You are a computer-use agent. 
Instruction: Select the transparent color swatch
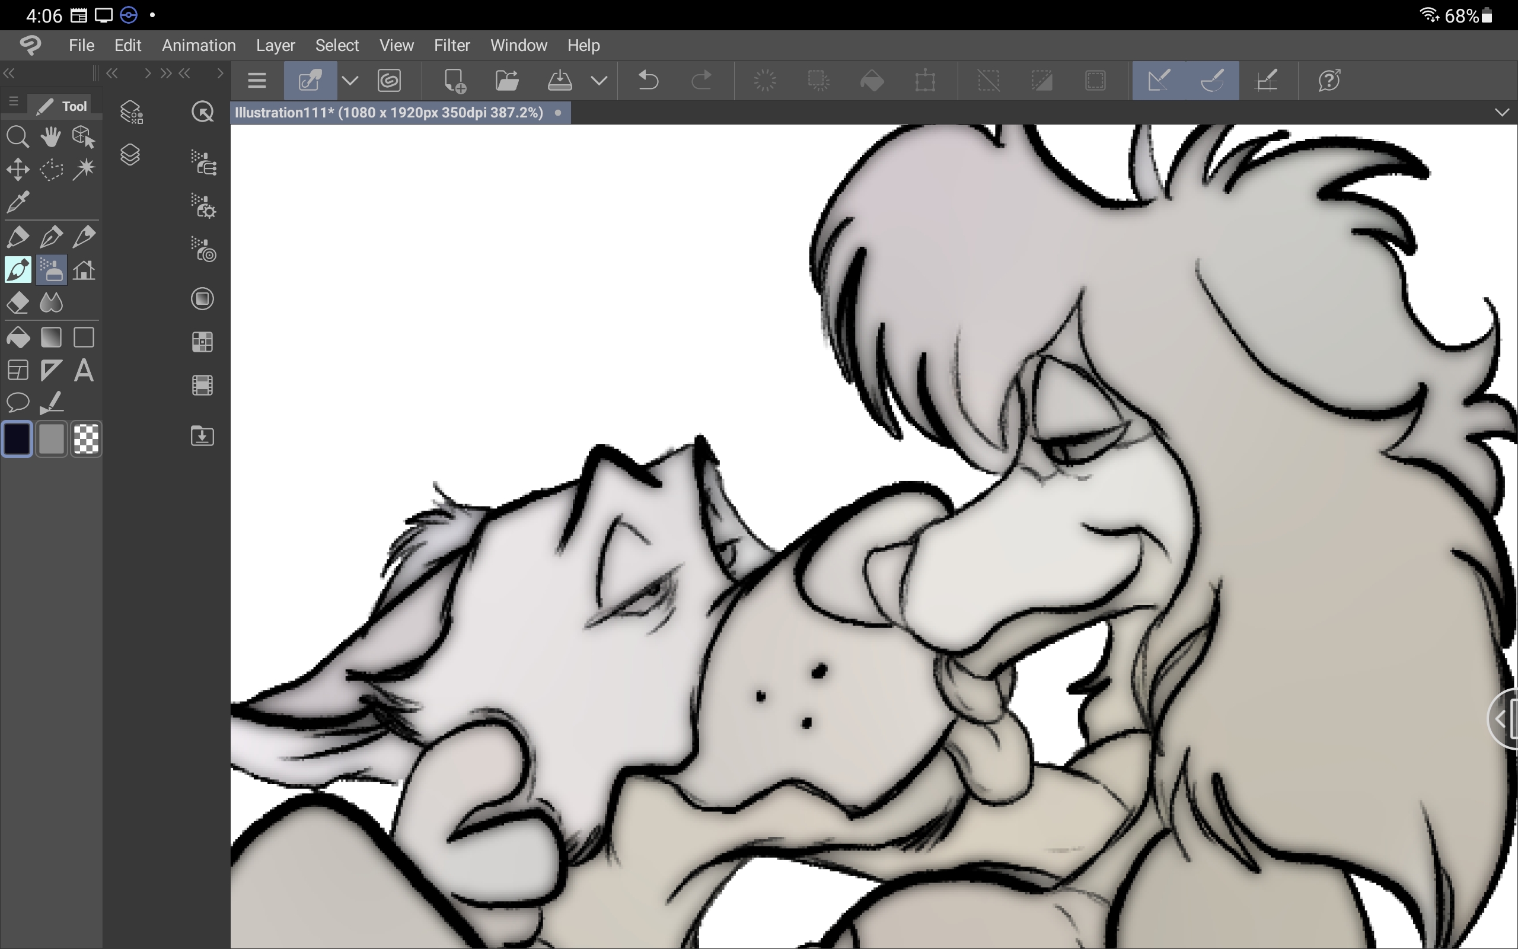(86, 439)
